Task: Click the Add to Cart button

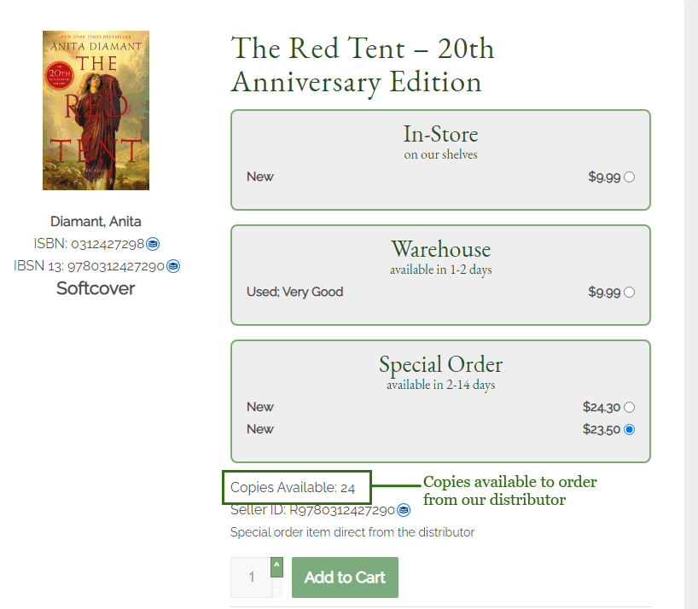Action: (345, 577)
